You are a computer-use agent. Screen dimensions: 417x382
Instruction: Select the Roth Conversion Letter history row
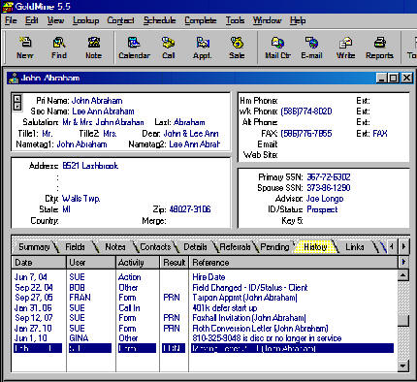204,329
